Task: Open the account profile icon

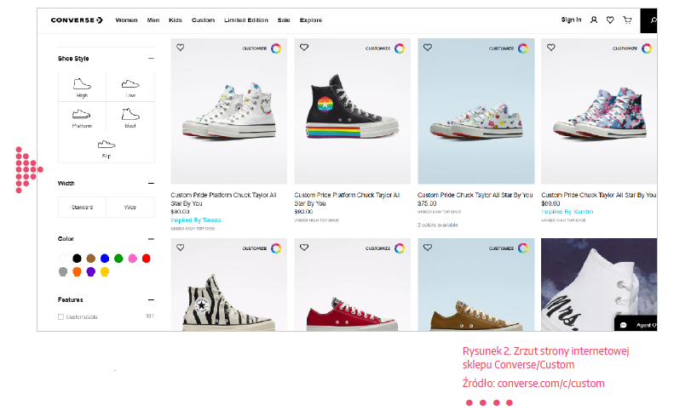Action: (594, 20)
